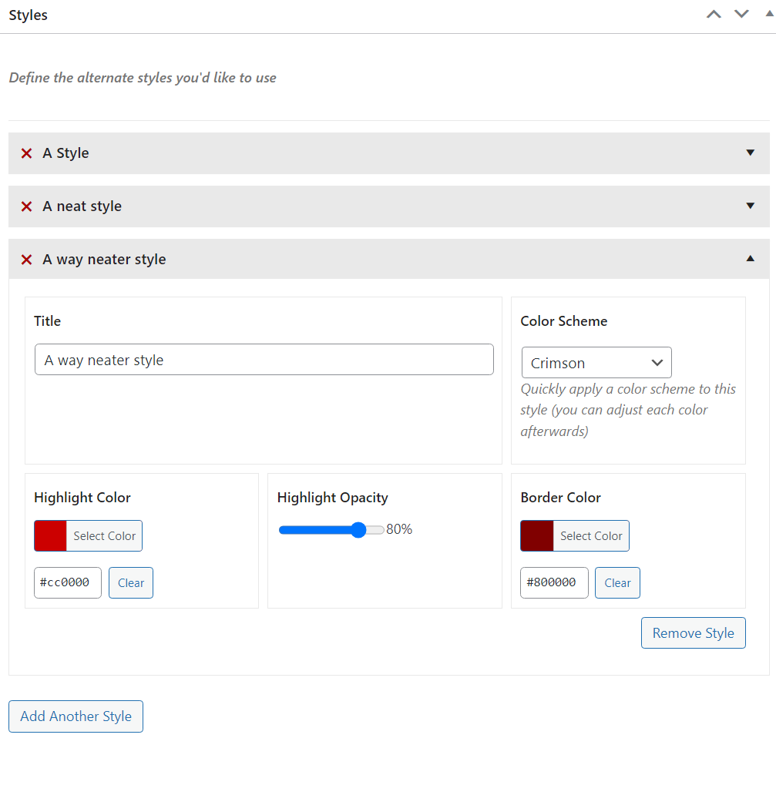Screen dimensions: 776x785
Task: Click Select Color under Highlight Color
Action: (x=104, y=535)
